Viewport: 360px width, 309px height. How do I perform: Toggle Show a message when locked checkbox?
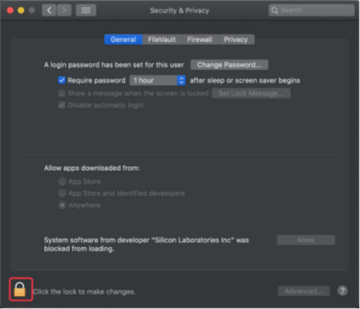62,93
